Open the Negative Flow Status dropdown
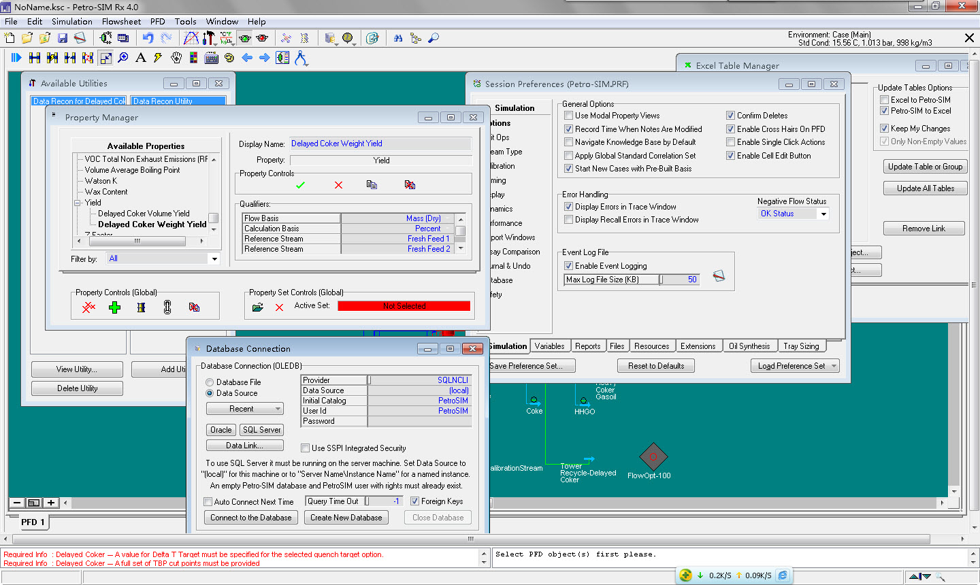The height and width of the screenshot is (585, 980). pos(823,214)
